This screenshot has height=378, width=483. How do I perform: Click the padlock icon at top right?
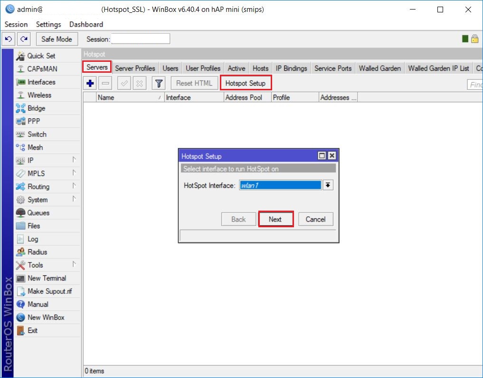[x=474, y=39]
